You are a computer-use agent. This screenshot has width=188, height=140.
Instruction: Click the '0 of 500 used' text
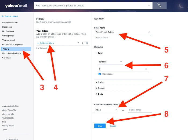coord(41,48)
